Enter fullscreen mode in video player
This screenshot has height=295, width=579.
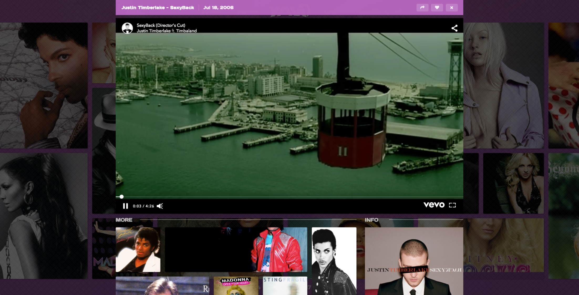452,205
